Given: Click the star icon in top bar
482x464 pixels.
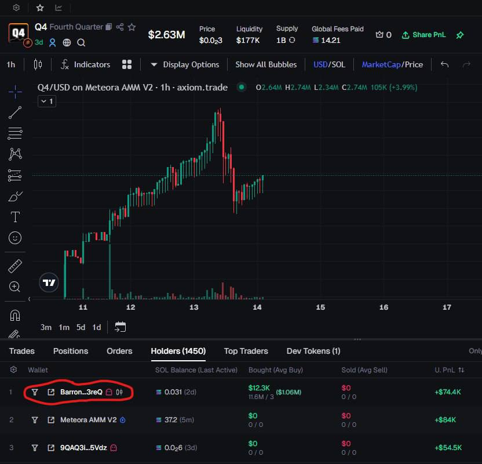Looking at the screenshot, I should click(x=40, y=8).
